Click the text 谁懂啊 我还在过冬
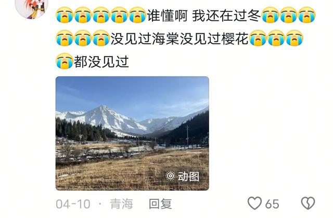This screenshot has height=218, width=333. [203, 16]
